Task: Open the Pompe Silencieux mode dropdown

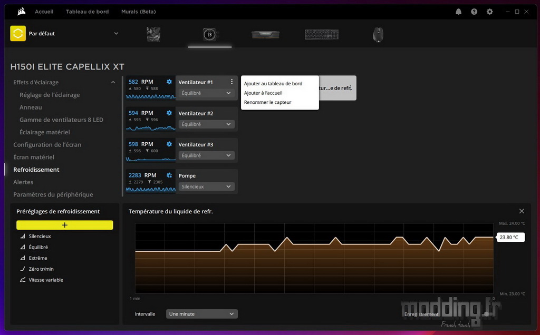Action: tap(206, 187)
